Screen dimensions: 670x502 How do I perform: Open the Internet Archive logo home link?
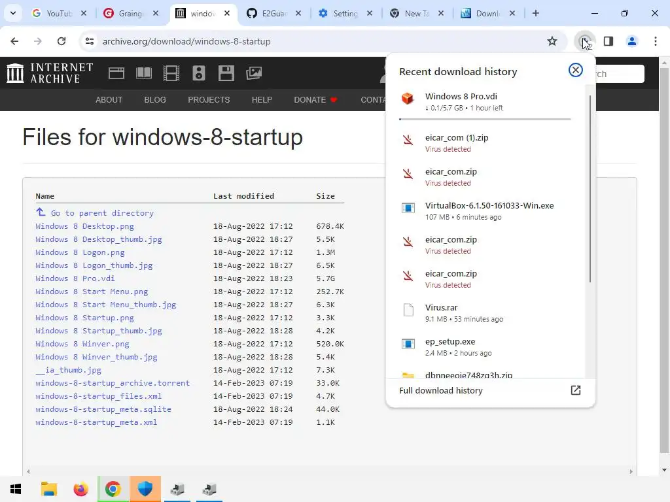(x=50, y=73)
